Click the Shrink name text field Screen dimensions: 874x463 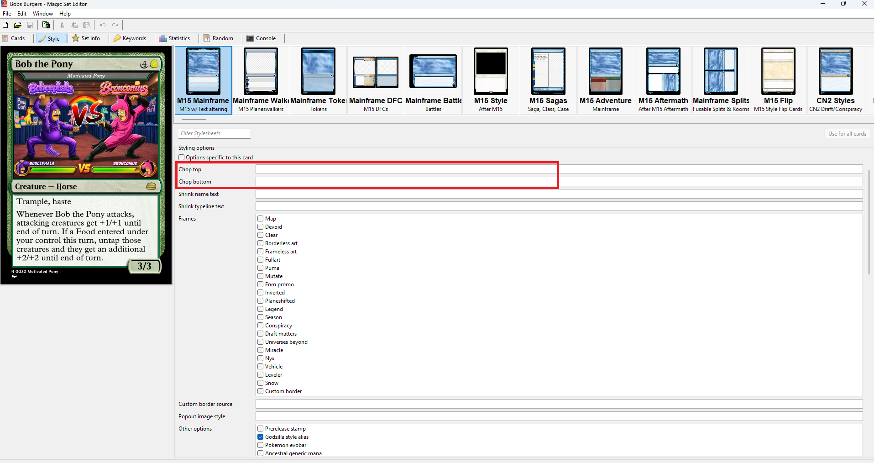559,194
